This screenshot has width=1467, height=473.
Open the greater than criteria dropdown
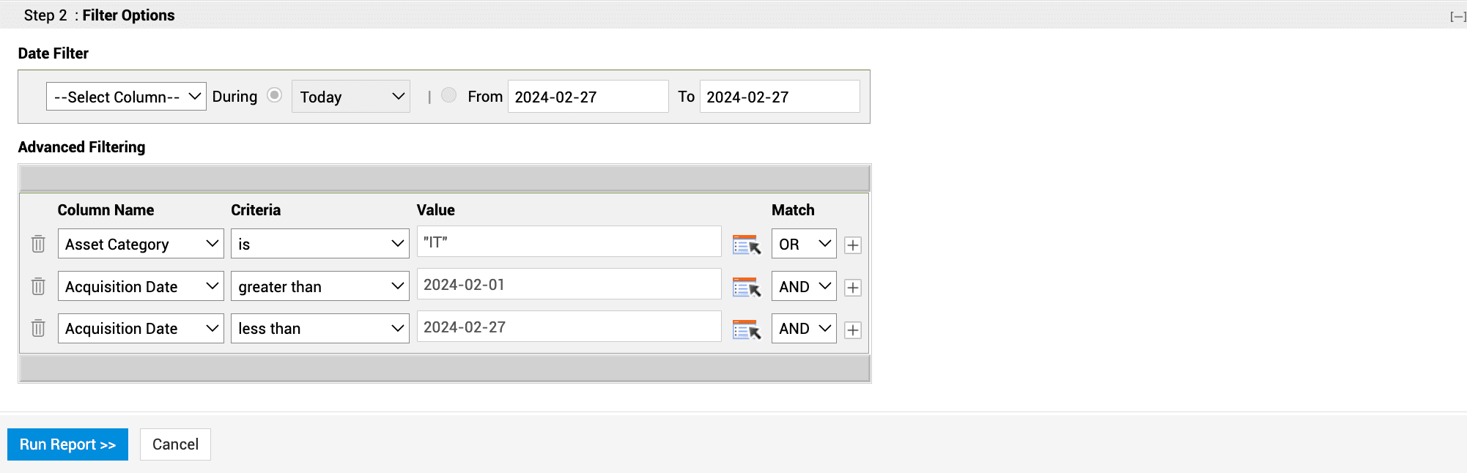point(319,286)
